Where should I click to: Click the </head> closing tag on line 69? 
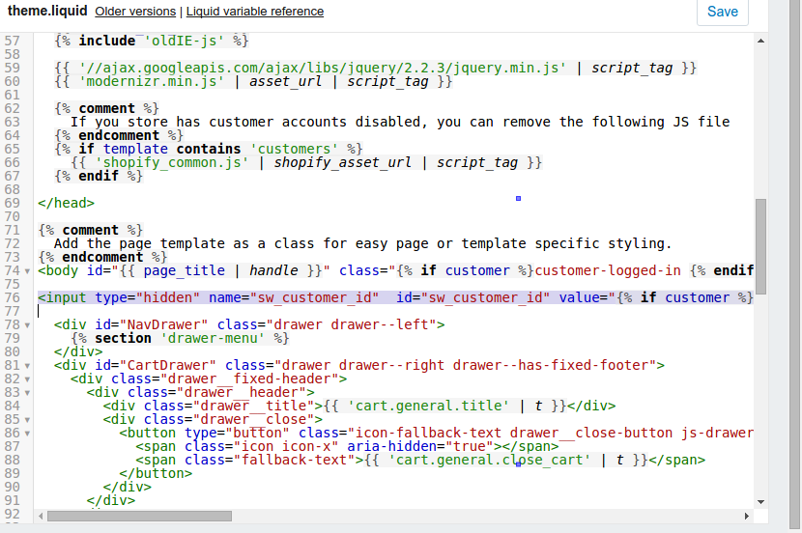point(66,203)
